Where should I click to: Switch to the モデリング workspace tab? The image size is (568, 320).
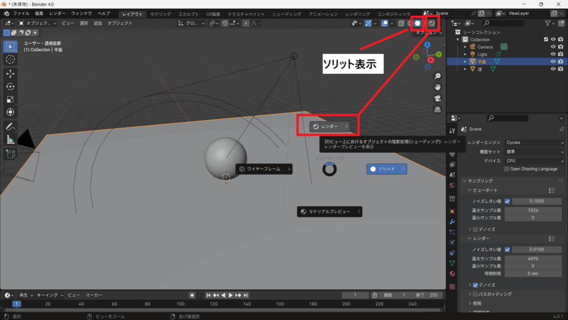pyautogui.click(x=160, y=13)
